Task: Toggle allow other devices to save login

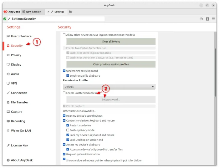Action: pyautogui.click(x=64, y=35)
